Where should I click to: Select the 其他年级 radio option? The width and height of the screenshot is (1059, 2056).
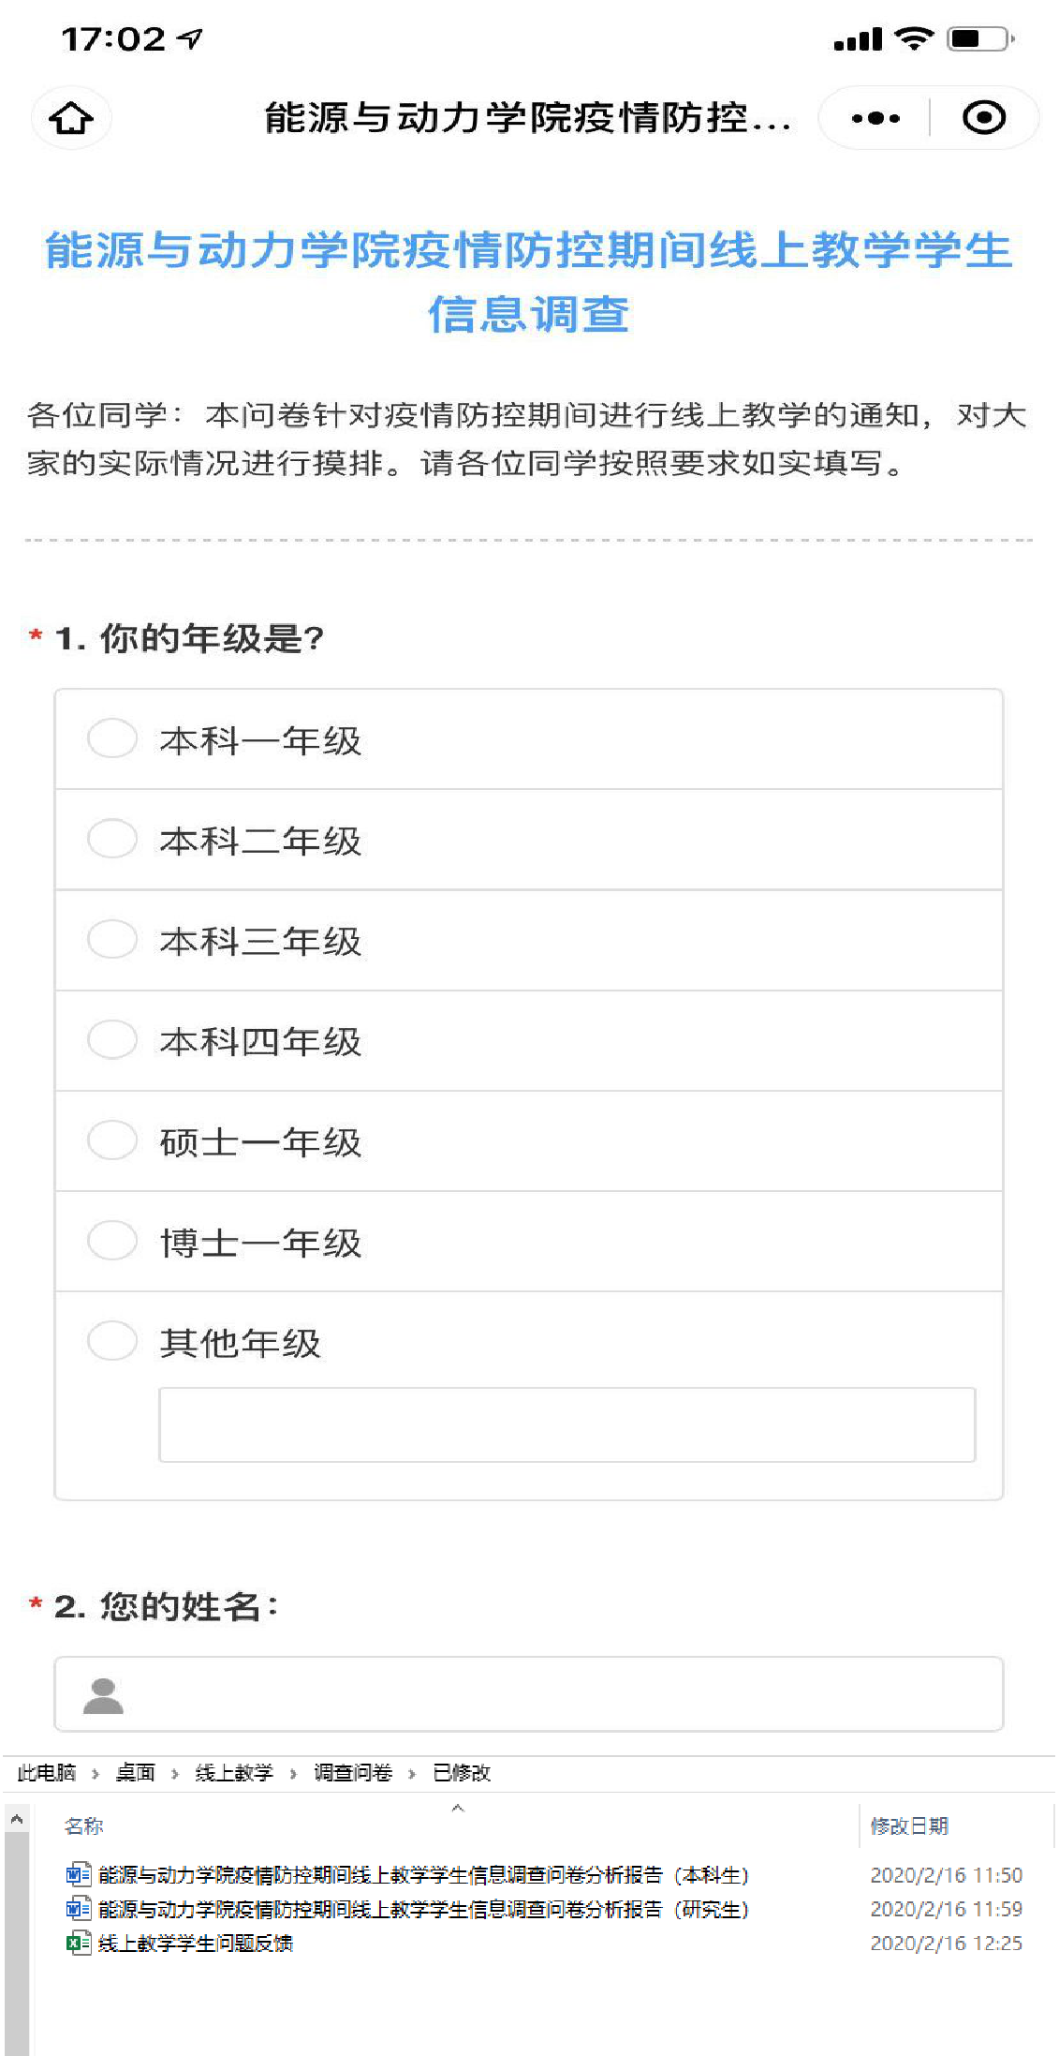tap(112, 1341)
